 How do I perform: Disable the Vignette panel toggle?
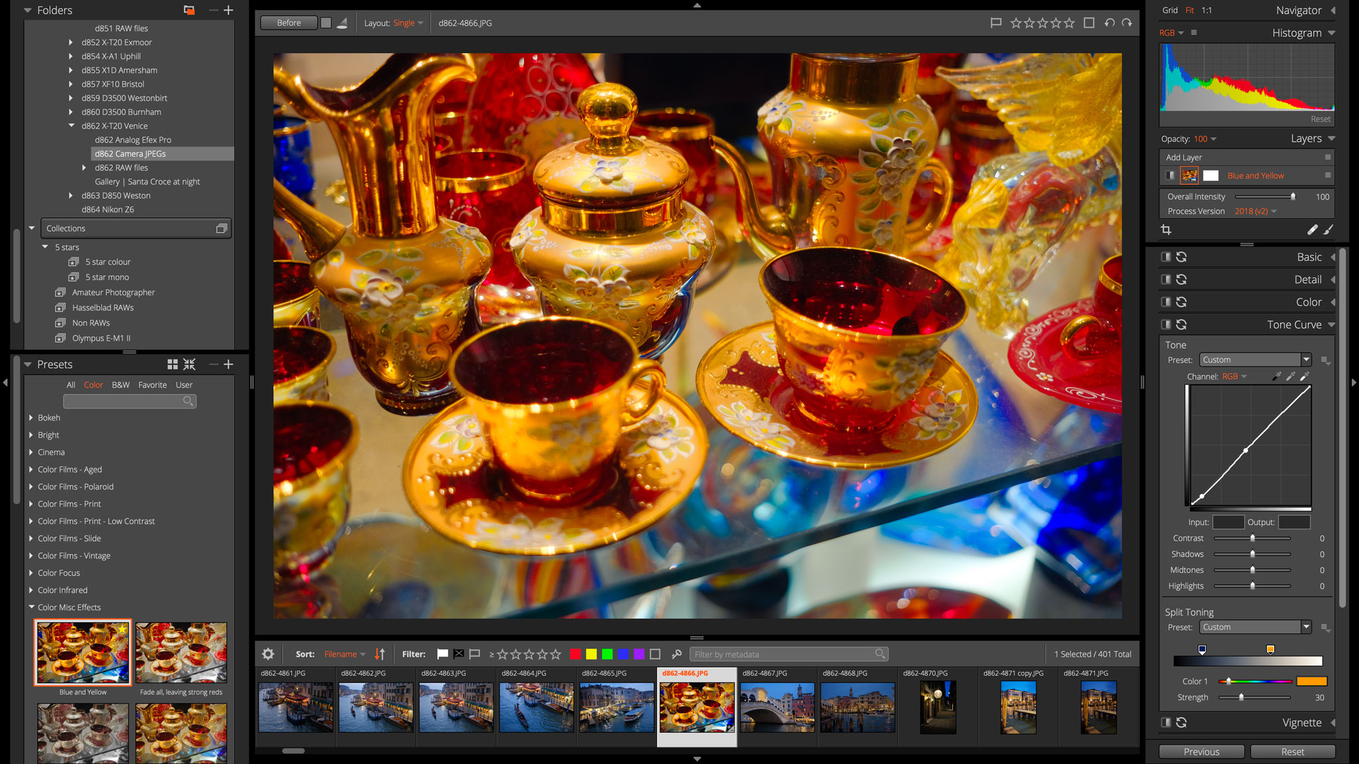pyautogui.click(x=1166, y=722)
